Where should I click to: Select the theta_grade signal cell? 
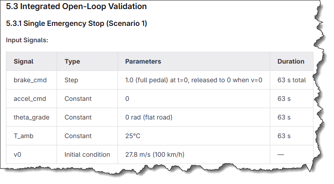click(x=31, y=117)
